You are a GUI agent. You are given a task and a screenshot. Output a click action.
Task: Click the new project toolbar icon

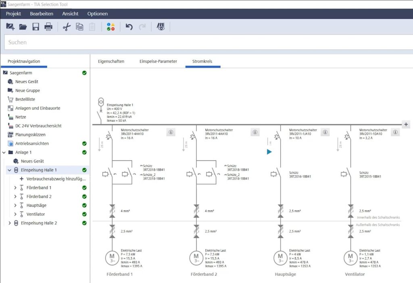tap(10, 27)
